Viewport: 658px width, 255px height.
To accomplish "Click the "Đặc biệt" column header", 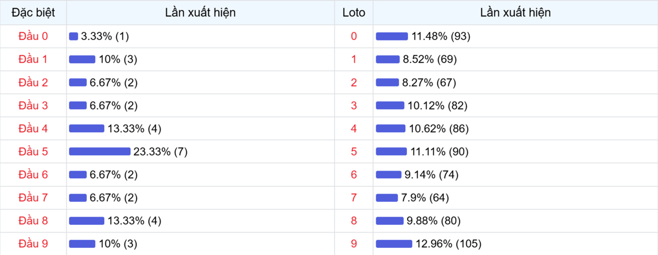I will pos(33,13).
